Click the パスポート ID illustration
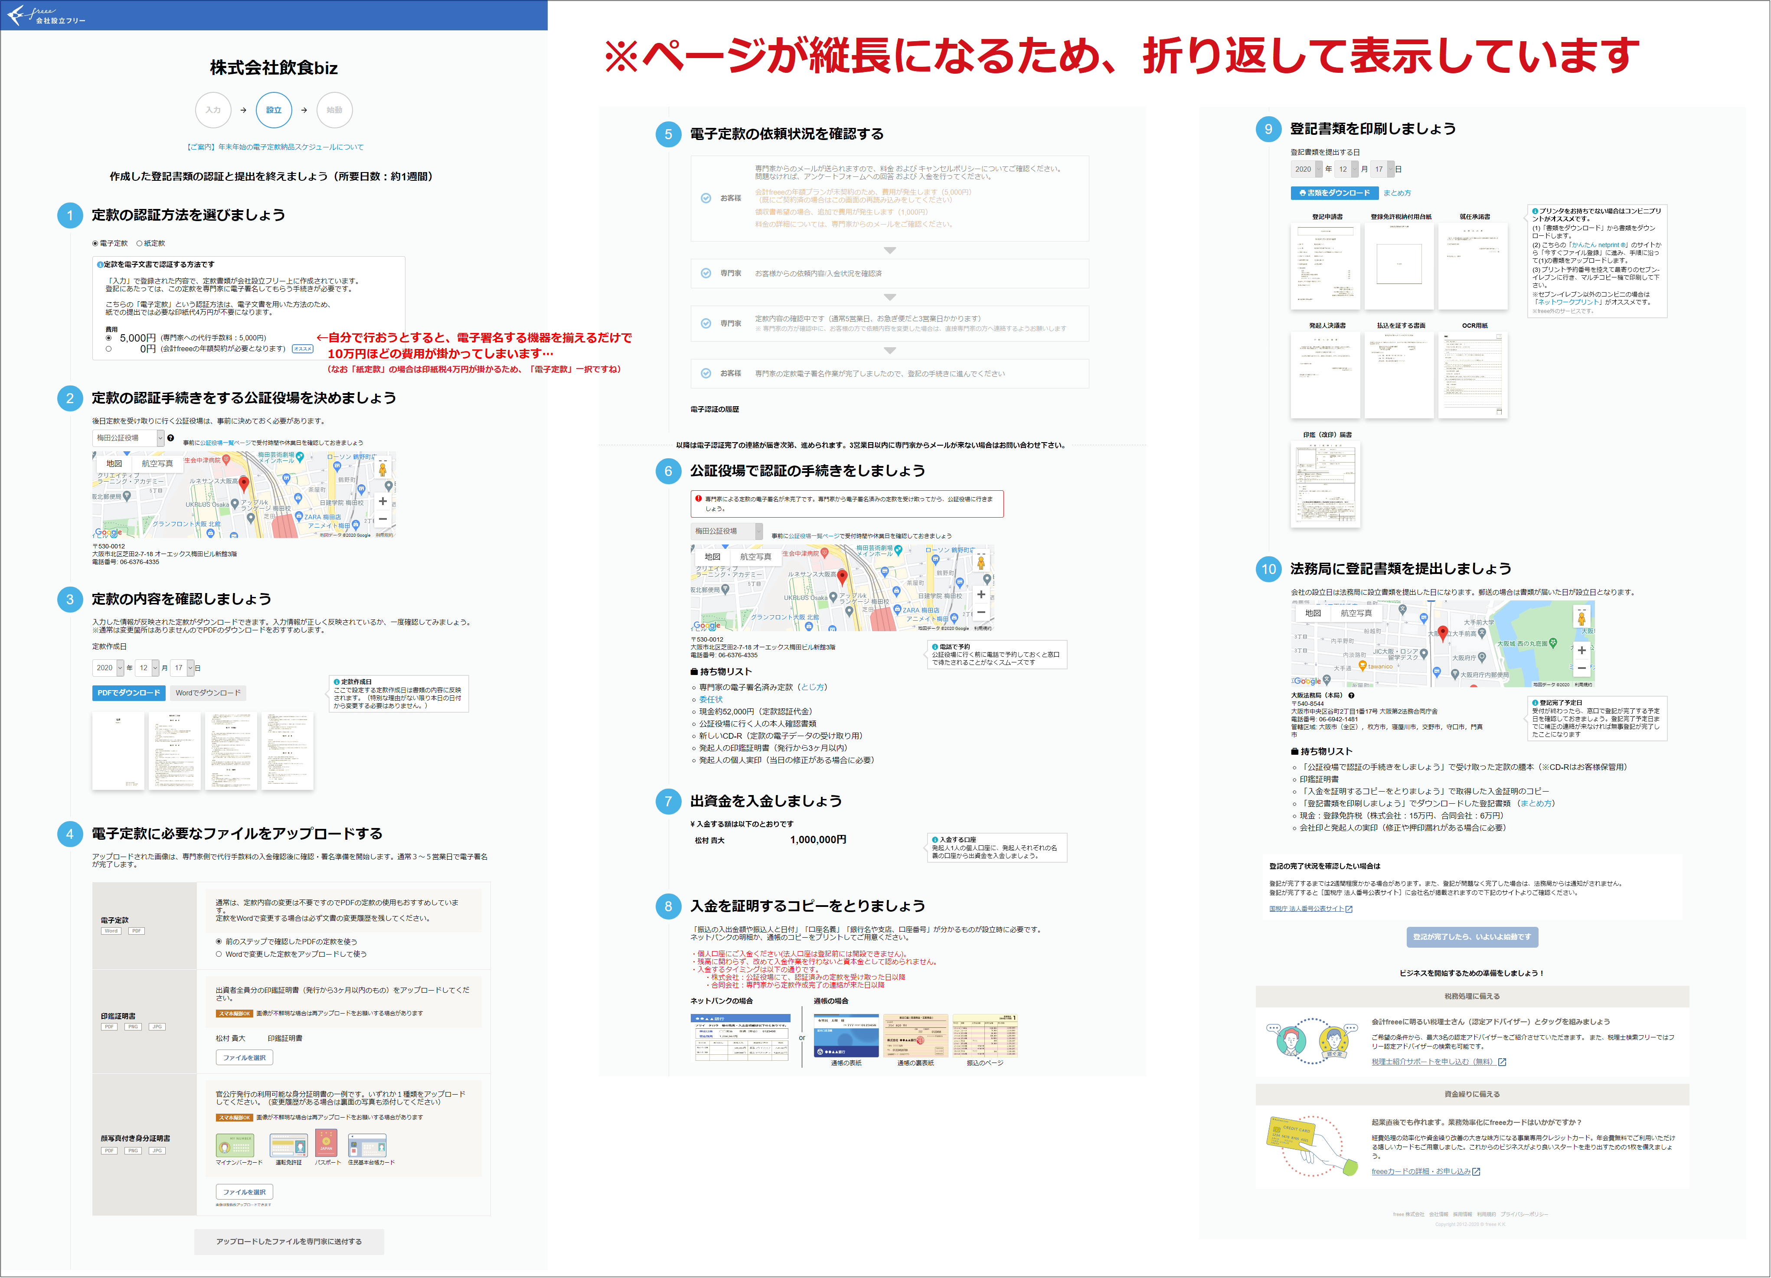 point(327,1144)
